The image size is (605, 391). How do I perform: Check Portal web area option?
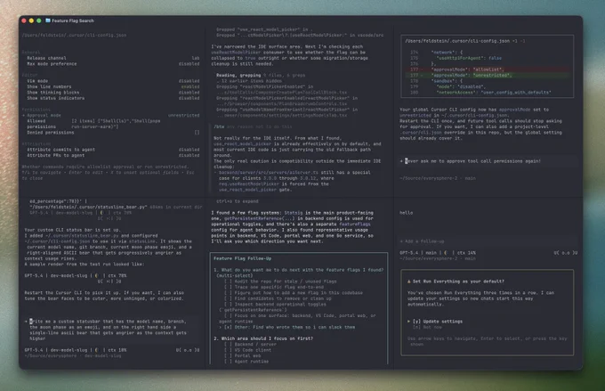[228, 356]
